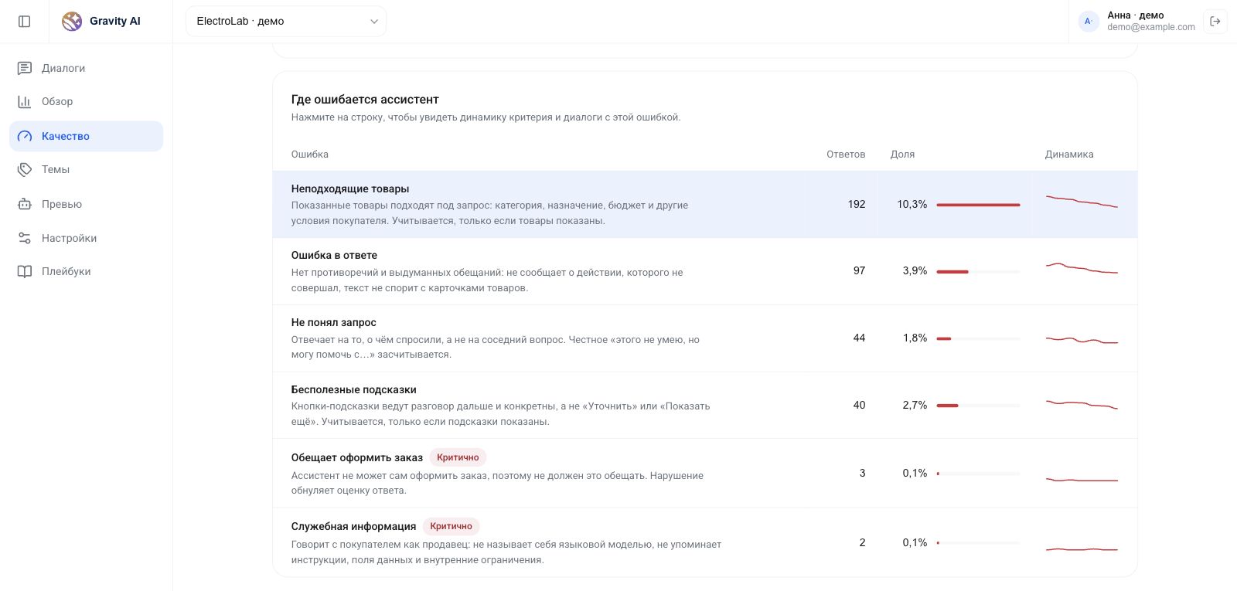Click the sparkline in the Не понял запрос row
The image size is (1237, 591).
click(1082, 340)
